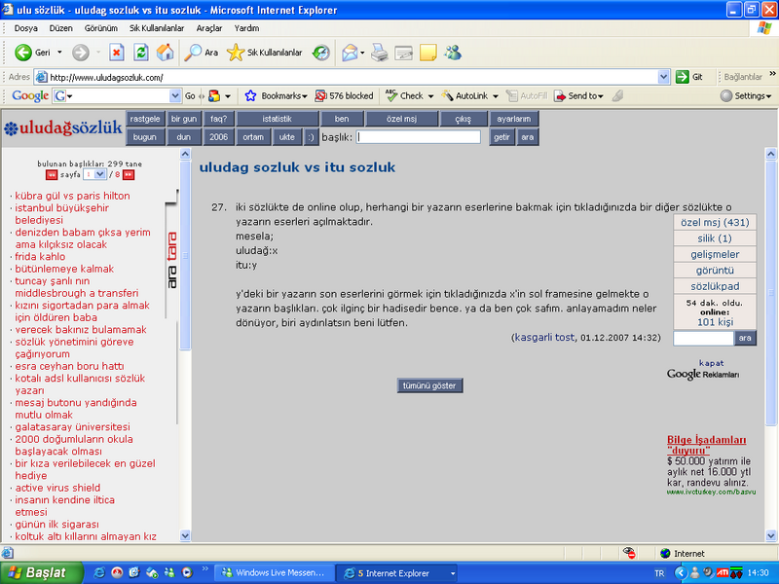Open the Düzen menu

point(60,28)
